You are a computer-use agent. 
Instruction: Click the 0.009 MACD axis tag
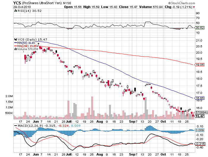coord(200,130)
